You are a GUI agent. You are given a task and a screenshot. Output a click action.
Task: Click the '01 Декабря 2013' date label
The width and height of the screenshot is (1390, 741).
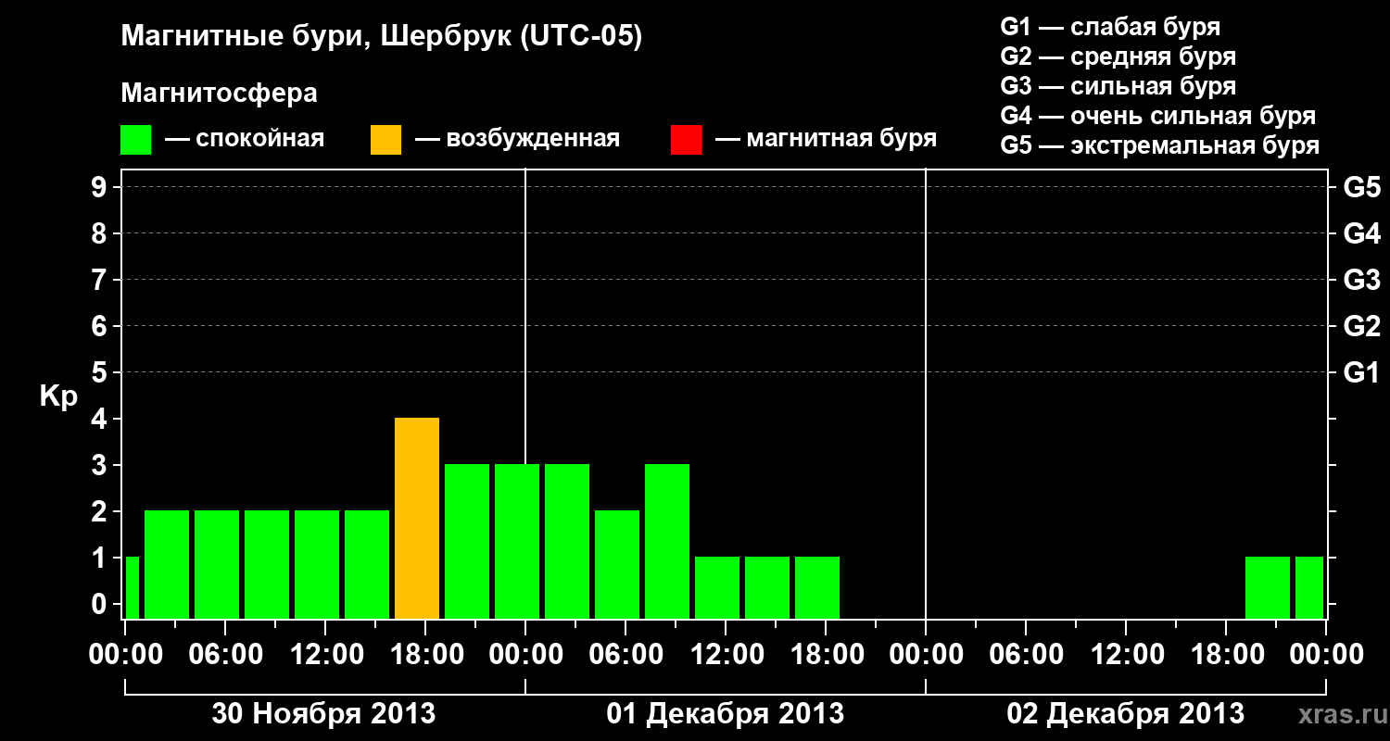click(x=726, y=713)
